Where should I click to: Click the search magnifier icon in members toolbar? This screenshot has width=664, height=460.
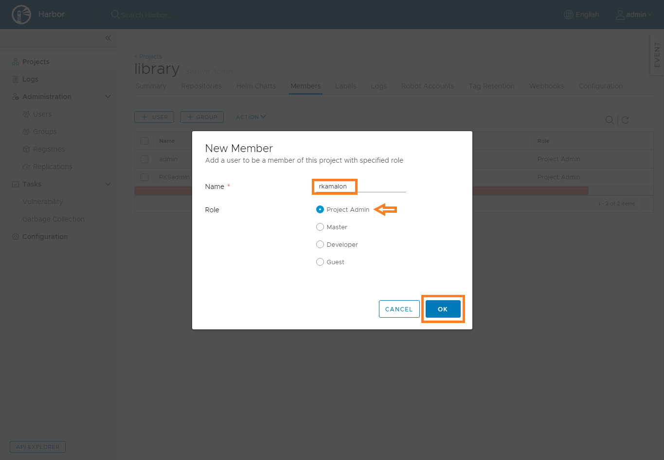[x=609, y=120]
